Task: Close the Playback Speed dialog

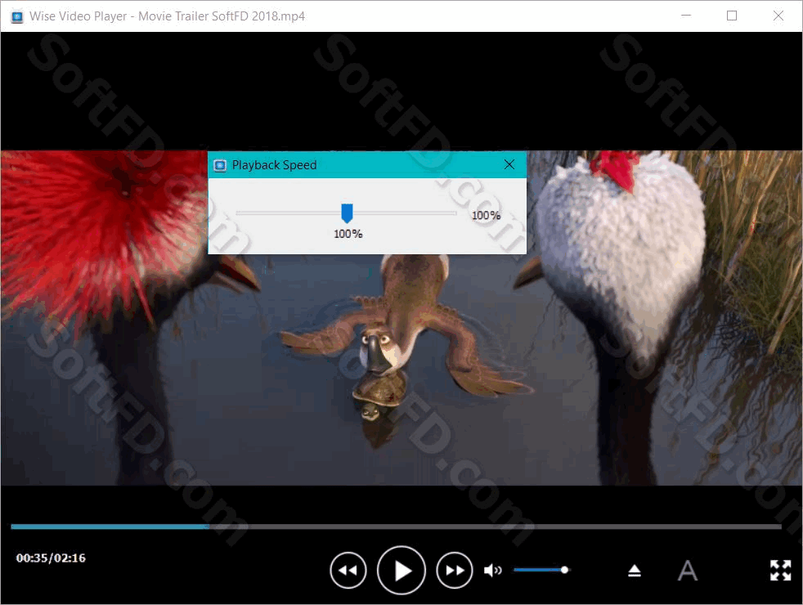Action: 509,164
